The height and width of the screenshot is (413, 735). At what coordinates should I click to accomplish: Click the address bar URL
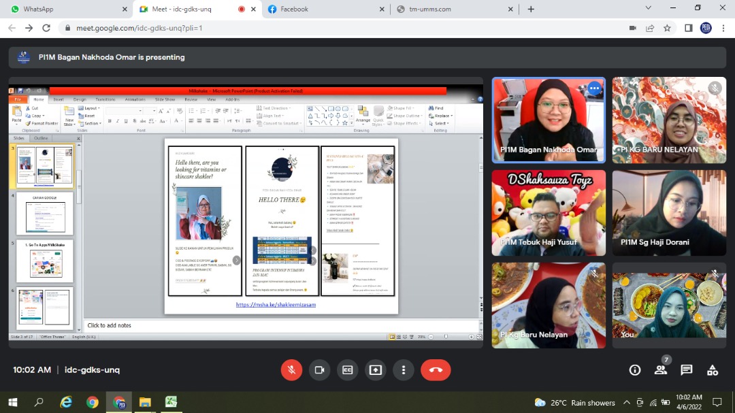[x=140, y=28]
